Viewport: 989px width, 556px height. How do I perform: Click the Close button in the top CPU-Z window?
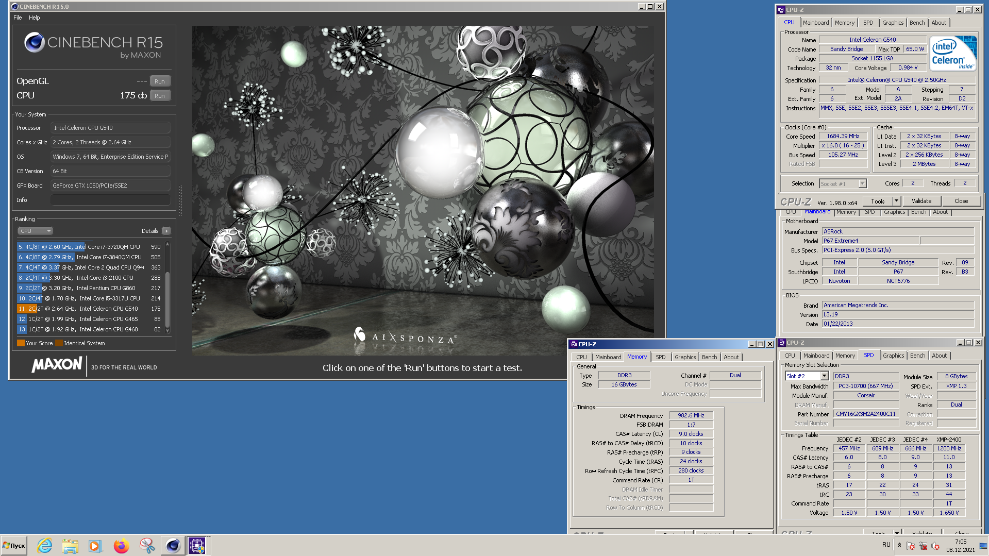point(961,201)
